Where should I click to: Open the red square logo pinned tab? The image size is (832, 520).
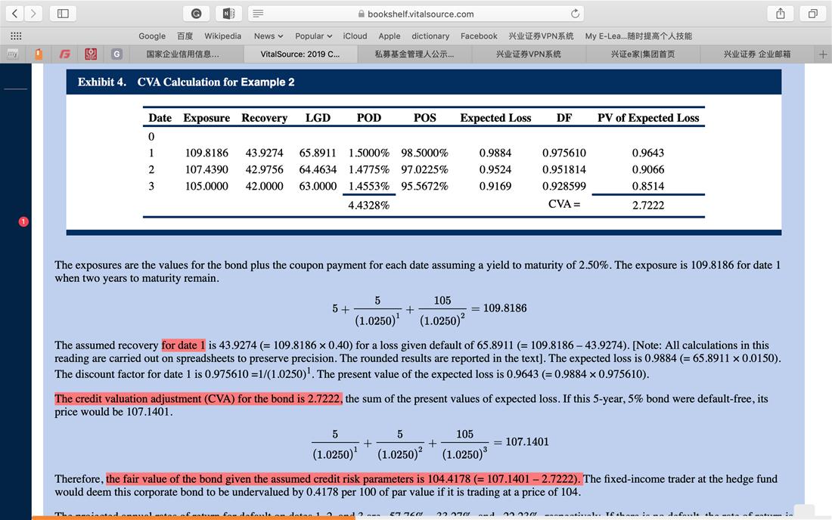(91, 54)
